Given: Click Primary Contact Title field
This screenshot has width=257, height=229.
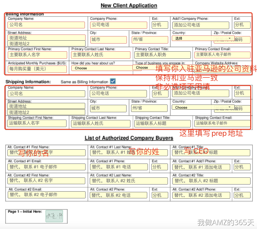Looking at the screenshot, I should pyautogui.click(x=162, y=55).
